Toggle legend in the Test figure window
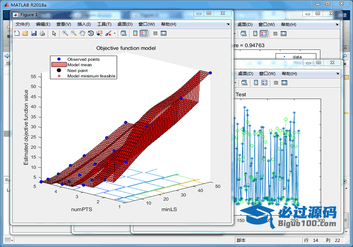Image resolution: width=353 pixels, height=247 pixels. point(264,82)
